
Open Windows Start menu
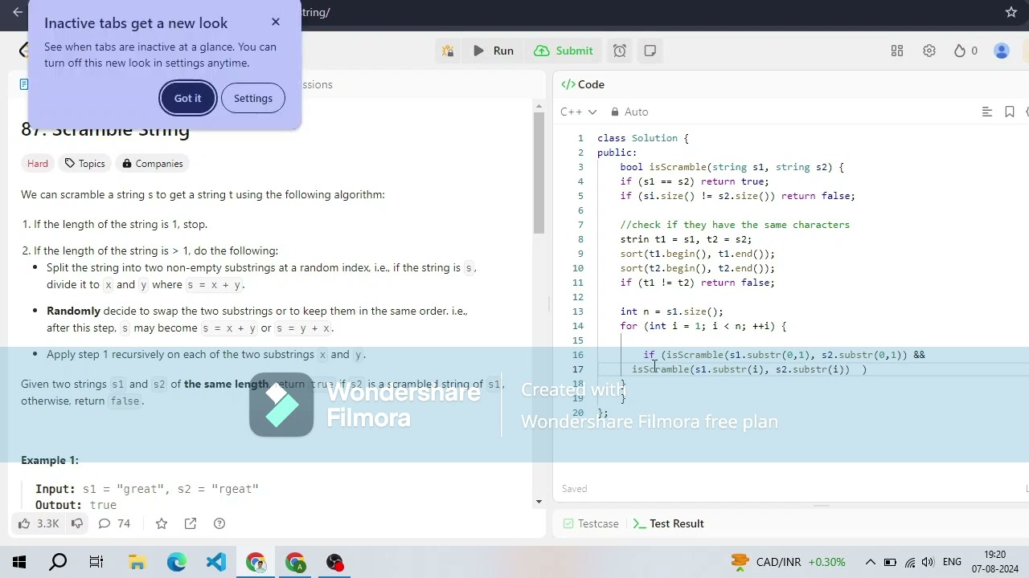[x=19, y=562]
